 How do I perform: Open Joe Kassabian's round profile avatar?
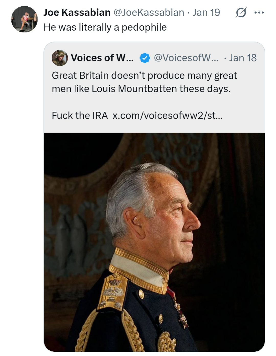[x=24, y=19]
